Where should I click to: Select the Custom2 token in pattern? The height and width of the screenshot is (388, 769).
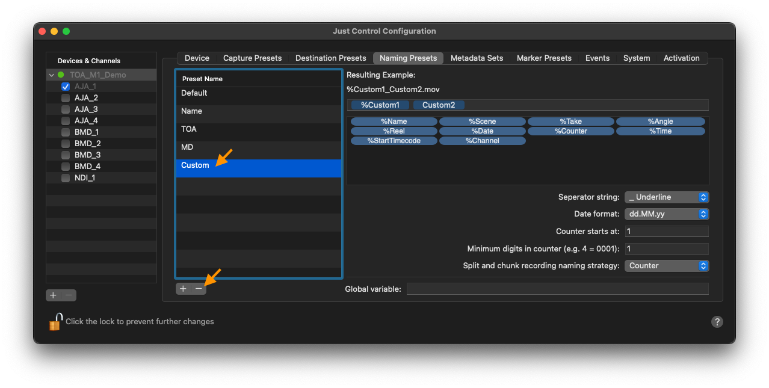[x=439, y=105]
